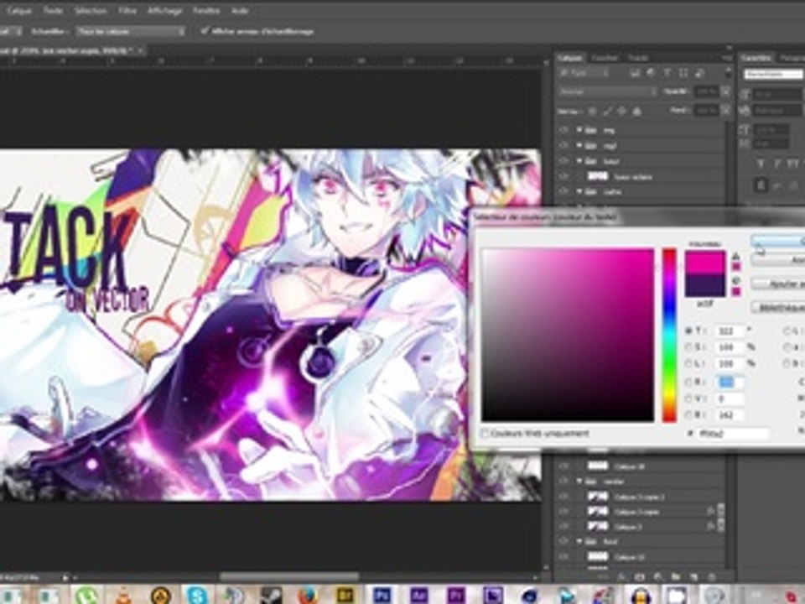Image resolution: width=805 pixels, height=604 pixels.
Task: Click the T hue value field
Action: pos(730,331)
